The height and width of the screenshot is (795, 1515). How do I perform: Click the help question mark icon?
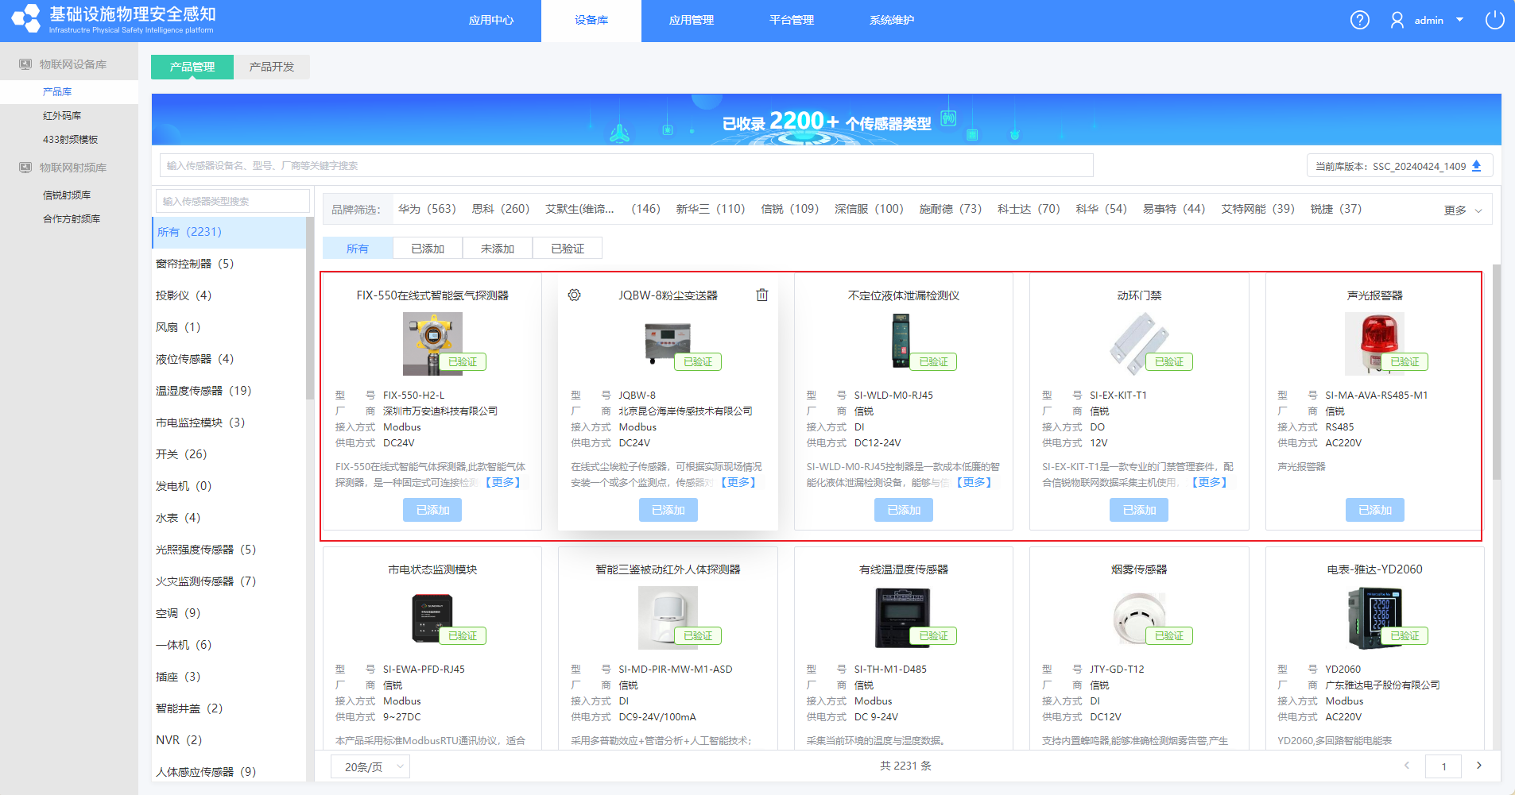click(1359, 20)
